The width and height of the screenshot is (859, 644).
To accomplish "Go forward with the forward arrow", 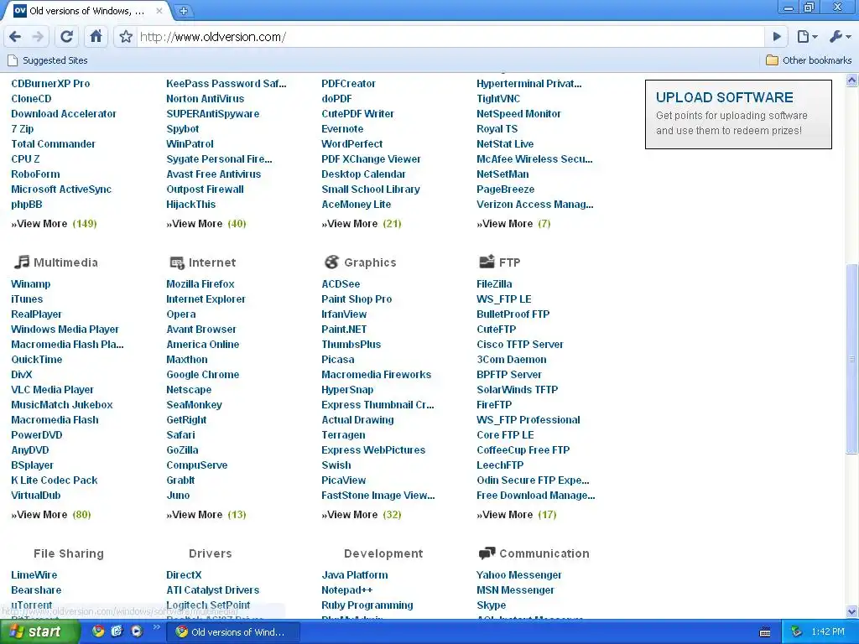I will (x=38, y=37).
